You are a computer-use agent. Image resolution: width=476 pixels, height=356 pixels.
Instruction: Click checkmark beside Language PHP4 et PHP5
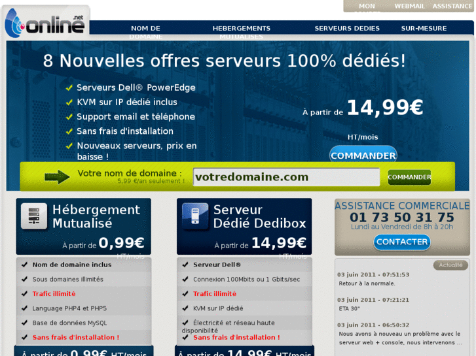[x=25, y=308]
